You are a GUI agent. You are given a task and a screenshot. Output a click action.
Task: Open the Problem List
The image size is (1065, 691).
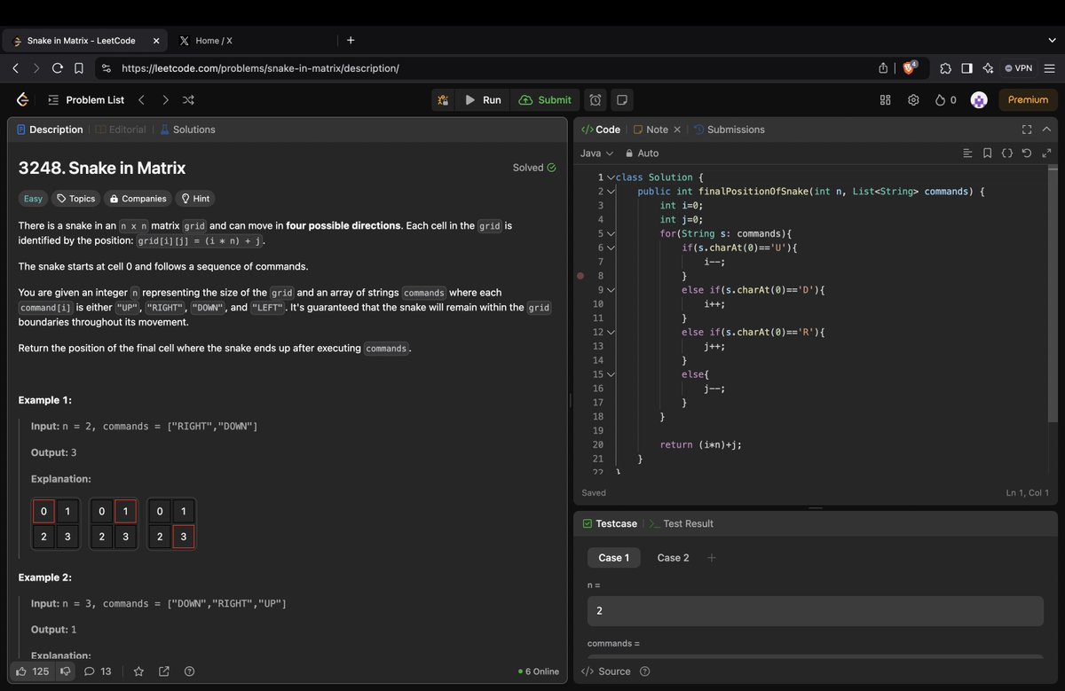pos(86,100)
